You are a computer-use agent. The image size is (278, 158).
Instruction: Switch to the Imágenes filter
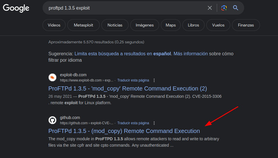145,25
